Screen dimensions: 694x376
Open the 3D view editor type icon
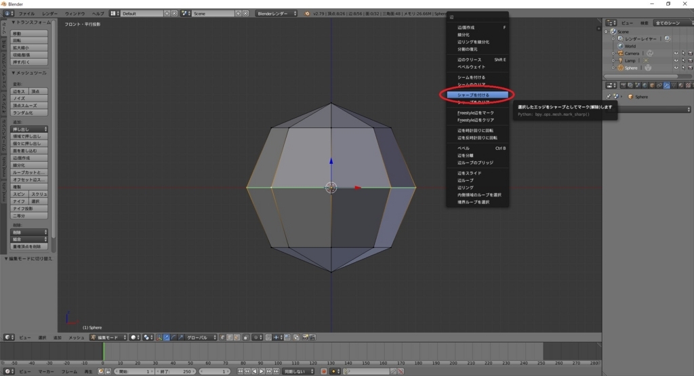pyautogui.click(x=8, y=337)
